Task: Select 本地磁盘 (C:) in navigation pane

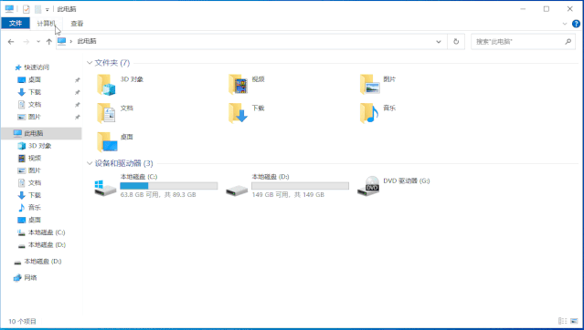Action: click(47, 232)
